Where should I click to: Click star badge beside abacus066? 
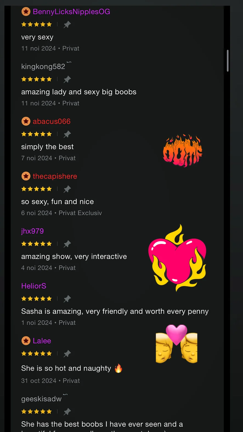point(26,121)
